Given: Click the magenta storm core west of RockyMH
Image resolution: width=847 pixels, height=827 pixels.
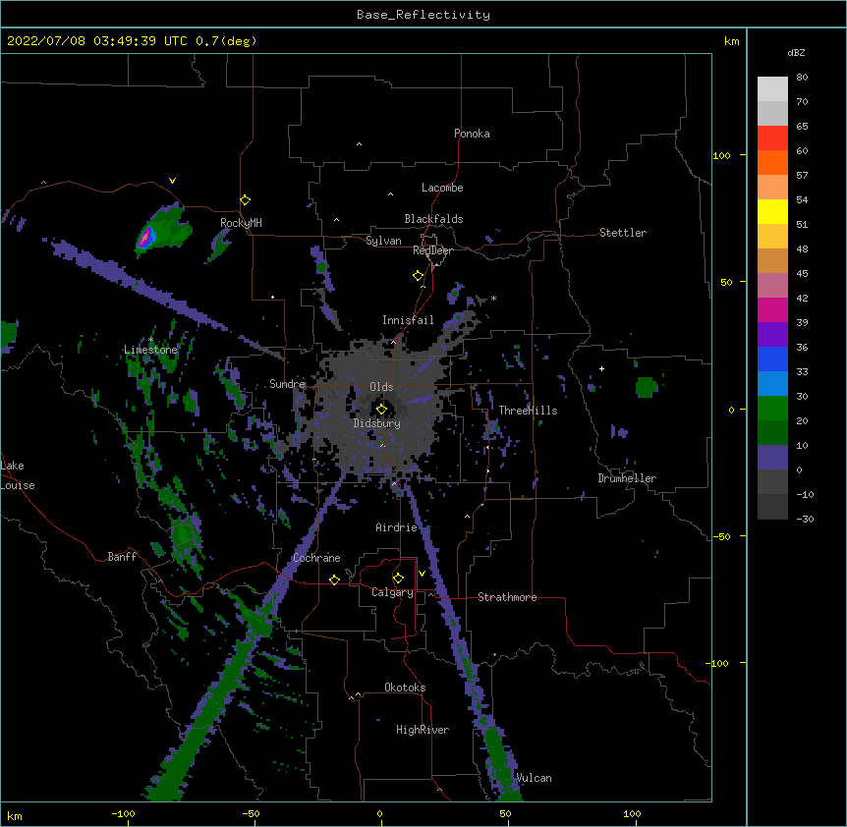Looking at the screenshot, I should click(144, 238).
